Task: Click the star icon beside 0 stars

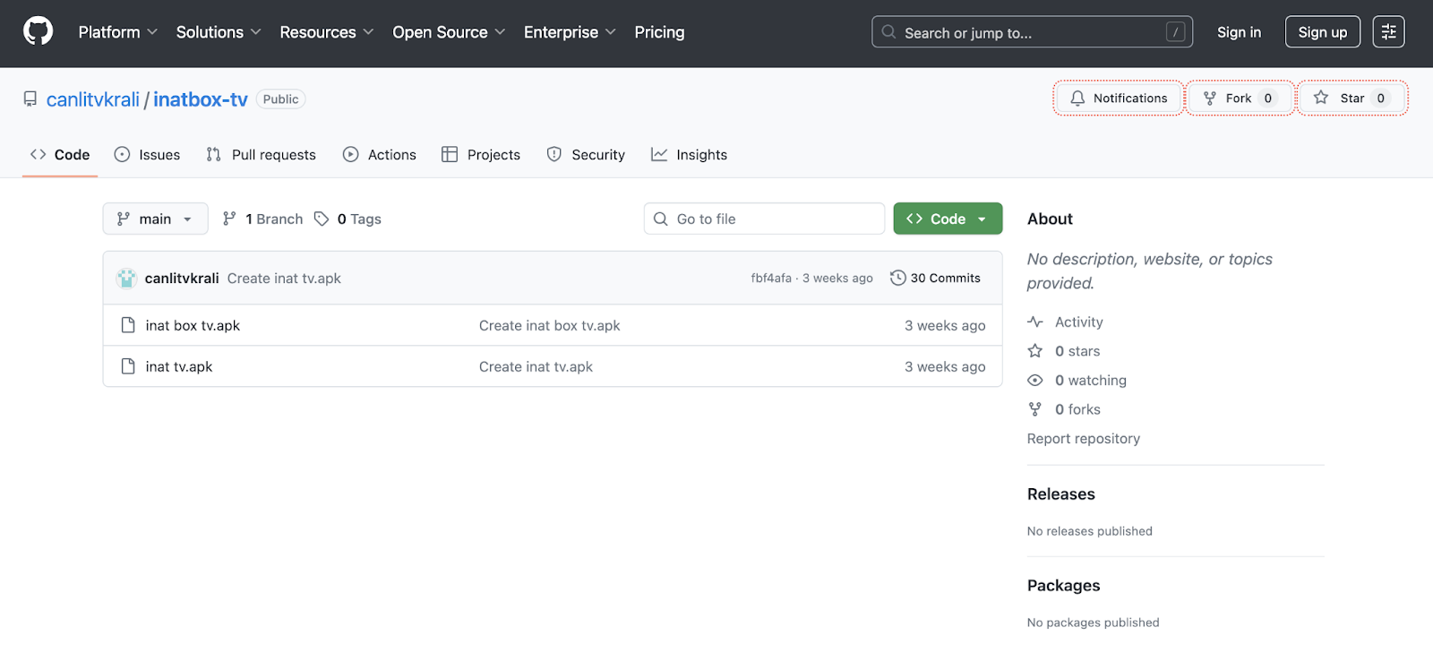Action: (x=1035, y=351)
